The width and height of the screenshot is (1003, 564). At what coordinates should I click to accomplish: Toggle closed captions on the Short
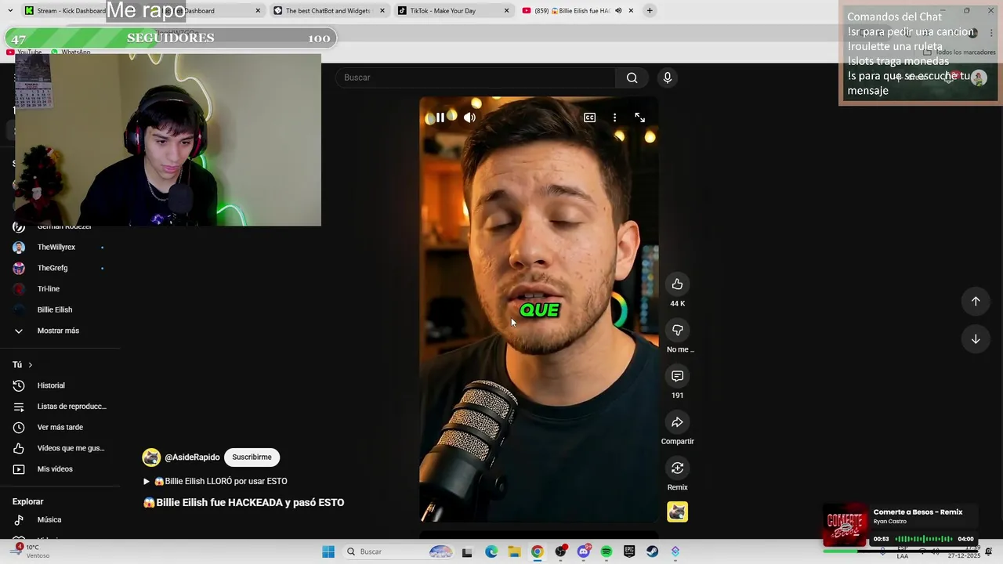pos(589,117)
